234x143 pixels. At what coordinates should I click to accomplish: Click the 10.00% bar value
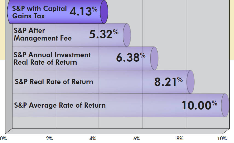tap(200, 105)
